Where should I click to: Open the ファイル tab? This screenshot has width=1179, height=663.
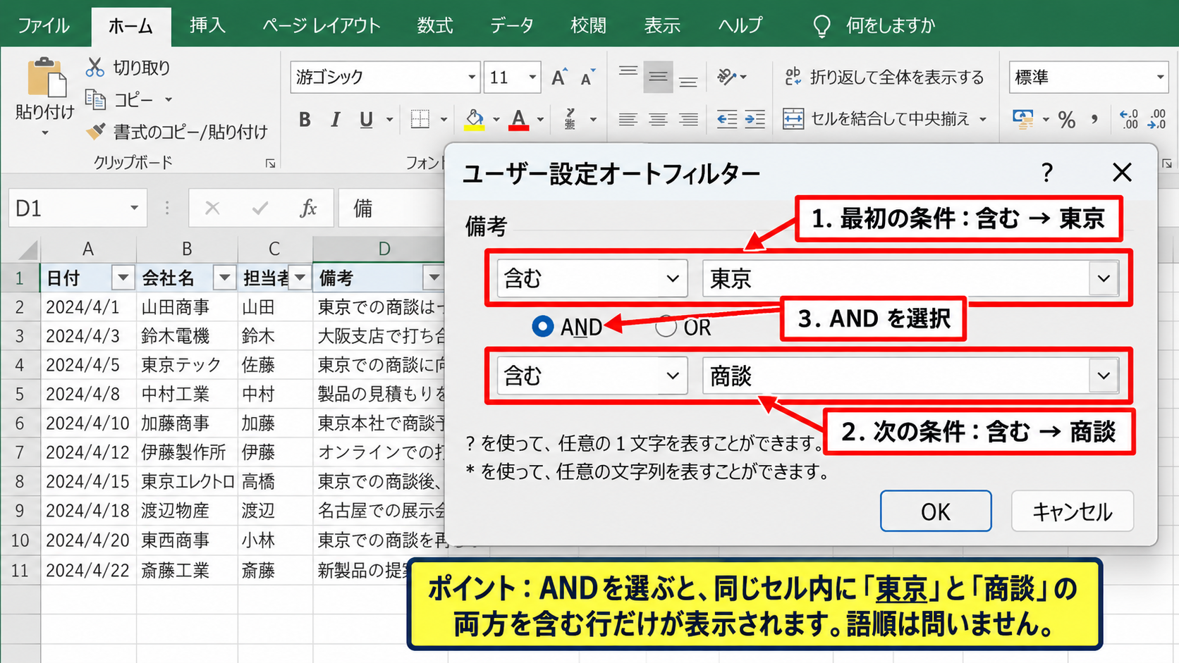click(44, 26)
